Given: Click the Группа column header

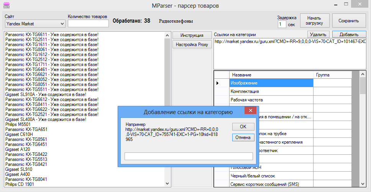Looking at the screenshot, I should point(332,75).
